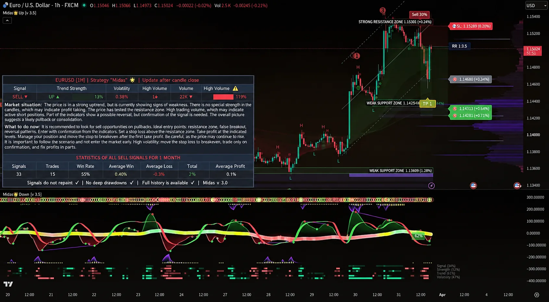Image resolution: width=549 pixels, height=302 pixels.
Task: Click the Total 2% value
Action: pyautogui.click(x=192, y=174)
